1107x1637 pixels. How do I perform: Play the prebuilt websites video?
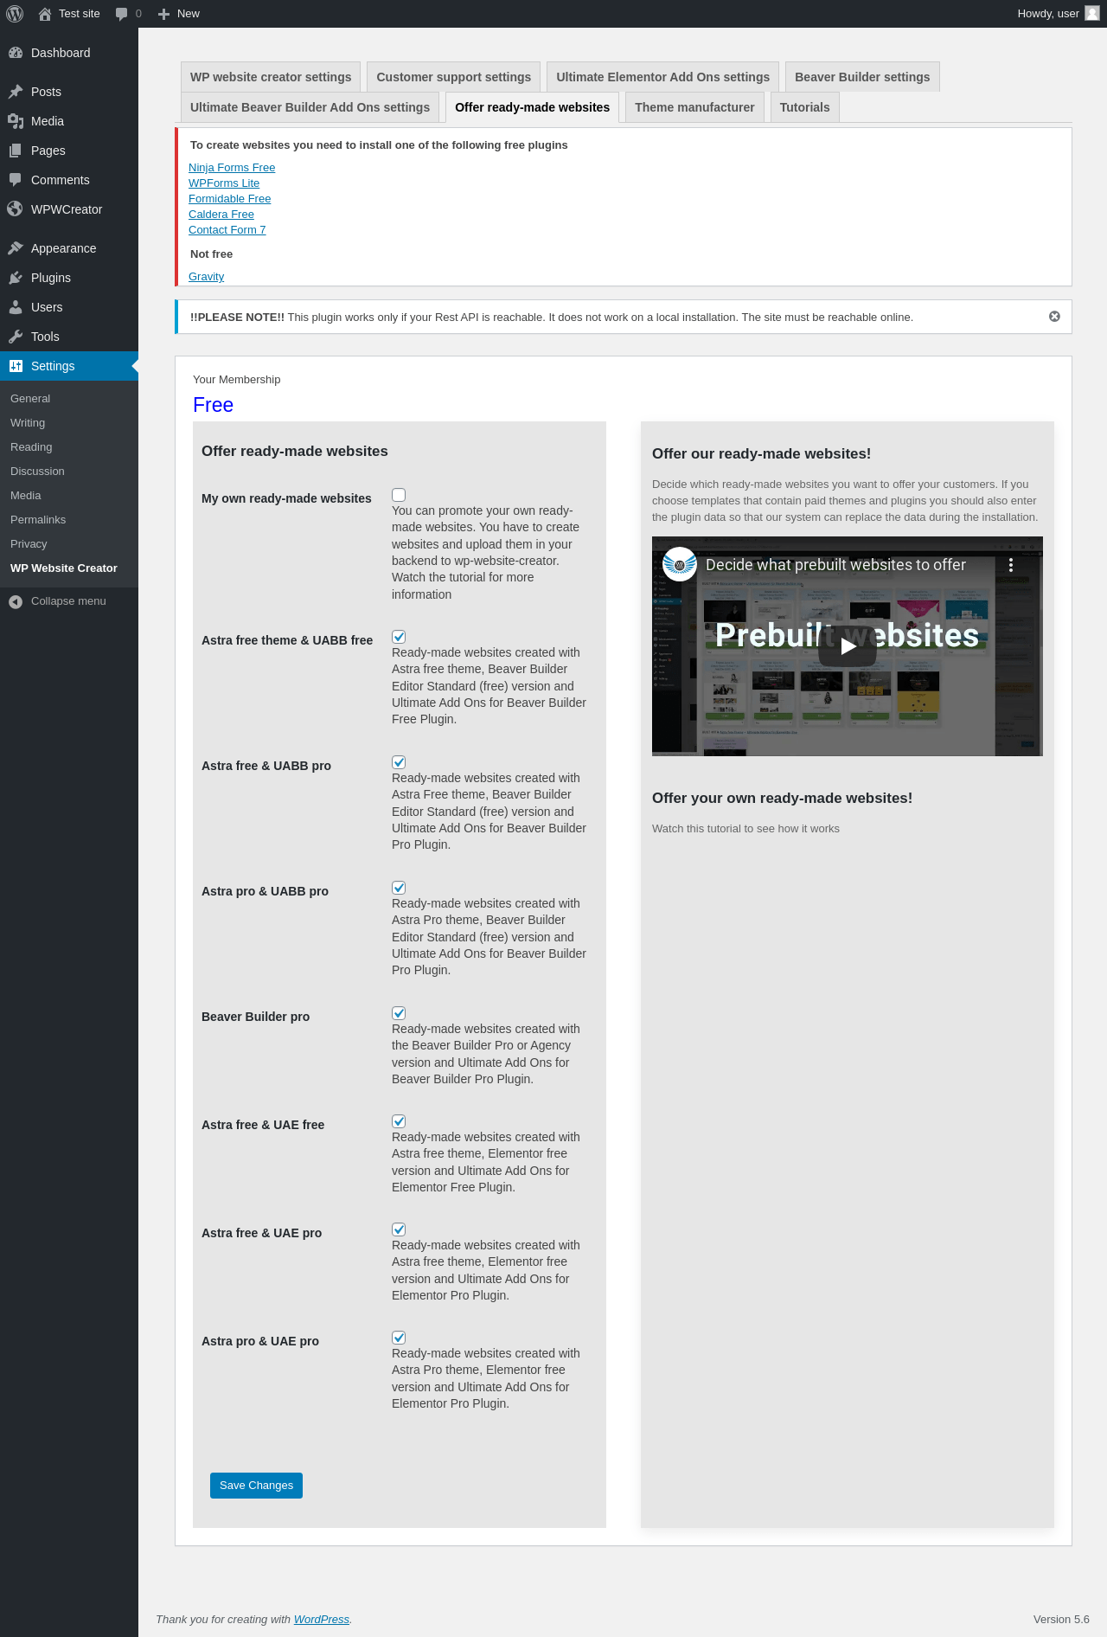click(x=848, y=645)
